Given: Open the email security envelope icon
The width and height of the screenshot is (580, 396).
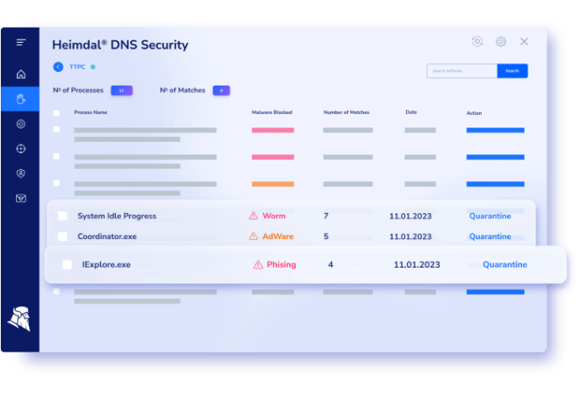Looking at the screenshot, I should coord(21,198).
